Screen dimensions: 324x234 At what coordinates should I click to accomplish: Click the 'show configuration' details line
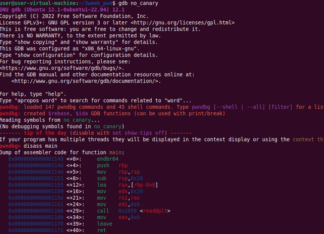pyautogui.click(x=79, y=55)
